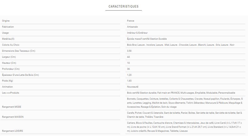Click the France origin value
The image size is (248, 136).
(131, 21)
